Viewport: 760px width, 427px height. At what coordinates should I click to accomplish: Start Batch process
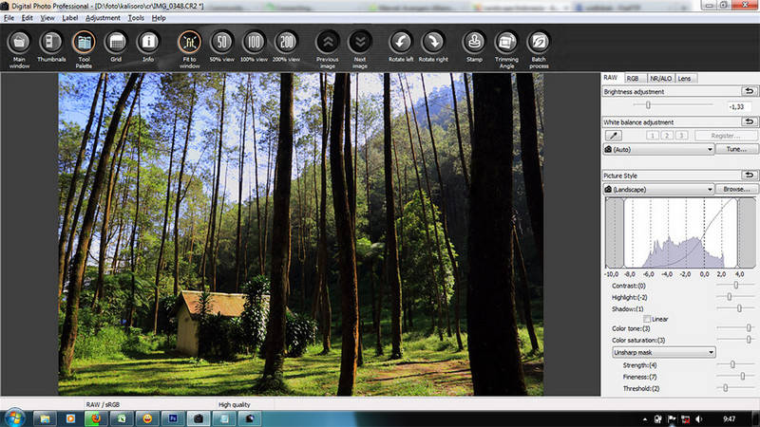pyautogui.click(x=539, y=48)
